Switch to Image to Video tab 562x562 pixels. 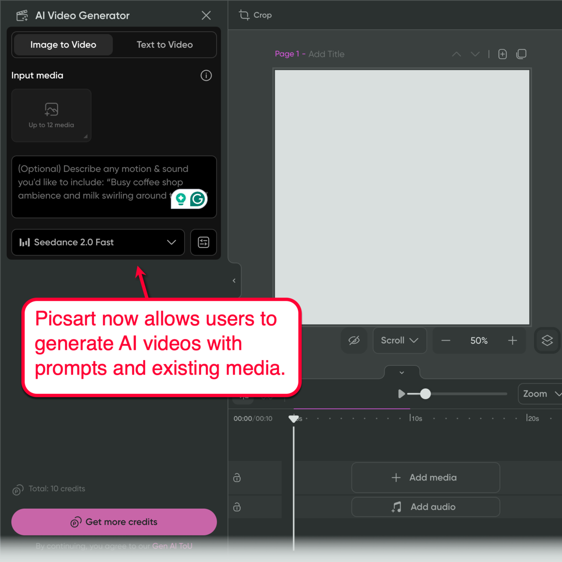[63, 45]
